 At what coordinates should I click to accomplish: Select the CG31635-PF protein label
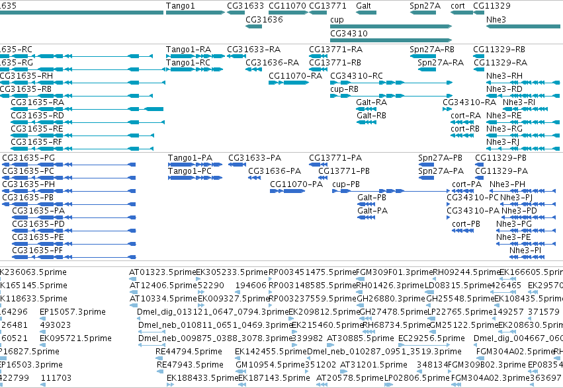(37, 251)
